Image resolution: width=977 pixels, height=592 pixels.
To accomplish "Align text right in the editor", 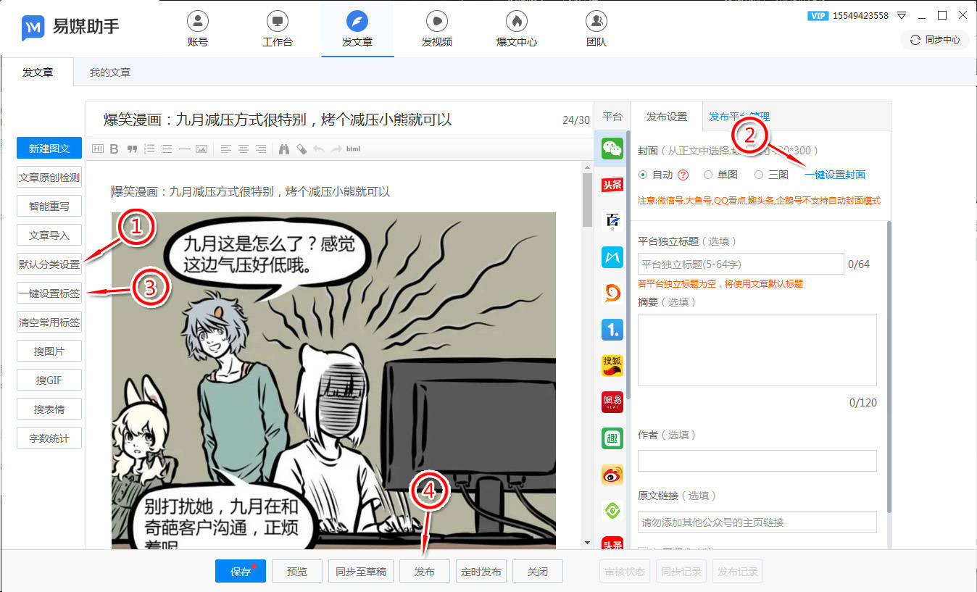I will pos(261,149).
